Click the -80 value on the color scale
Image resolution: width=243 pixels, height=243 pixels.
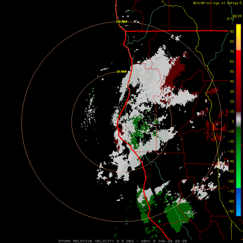coord(231,201)
